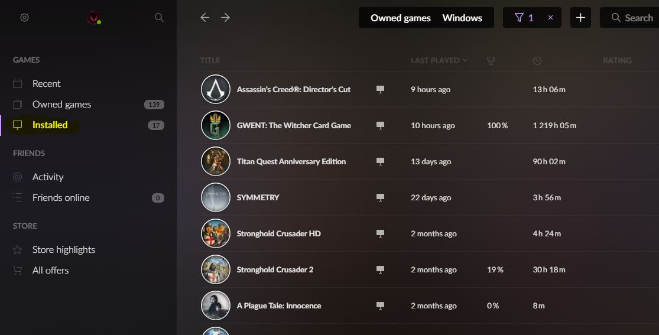
Task: Click the user profile avatar
Action: click(x=93, y=18)
